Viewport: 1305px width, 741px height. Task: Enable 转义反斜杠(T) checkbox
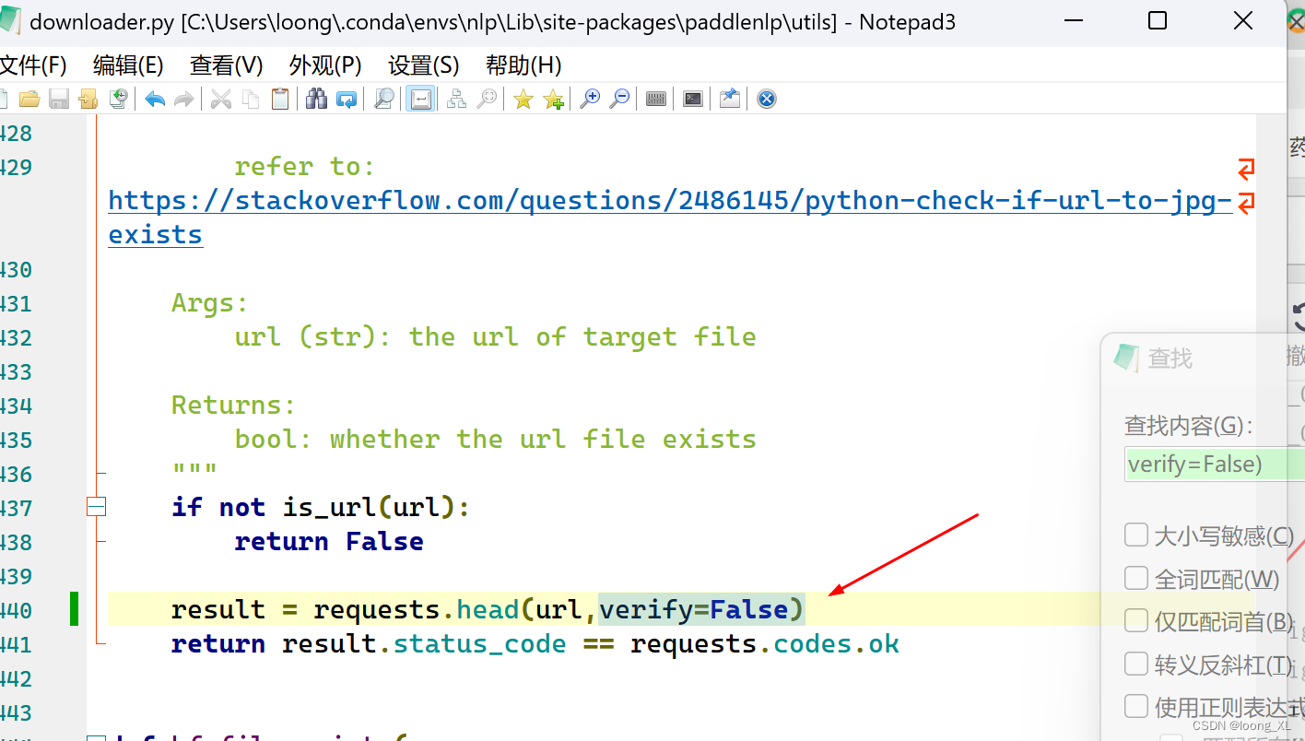click(x=1136, y=664)
